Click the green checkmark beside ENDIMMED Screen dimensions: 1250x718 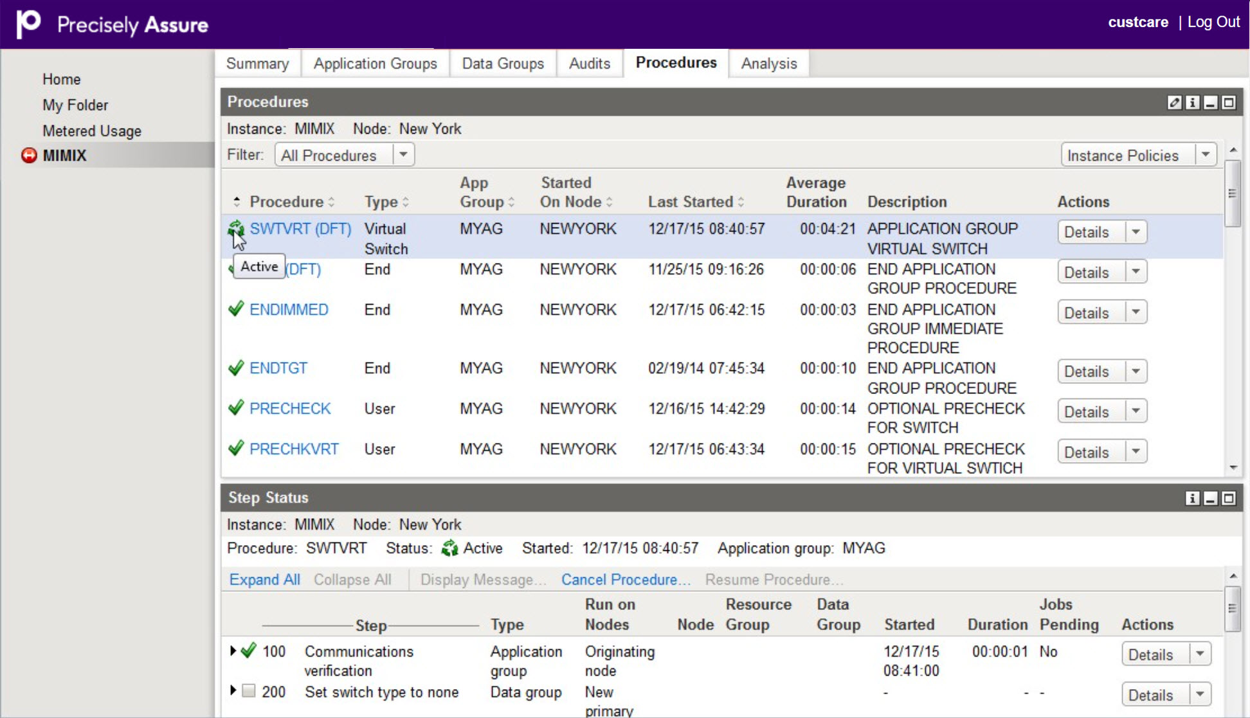tap(236, 309)
